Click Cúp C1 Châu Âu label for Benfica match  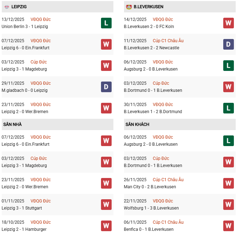pyautogui.click(x=168, y=222)
